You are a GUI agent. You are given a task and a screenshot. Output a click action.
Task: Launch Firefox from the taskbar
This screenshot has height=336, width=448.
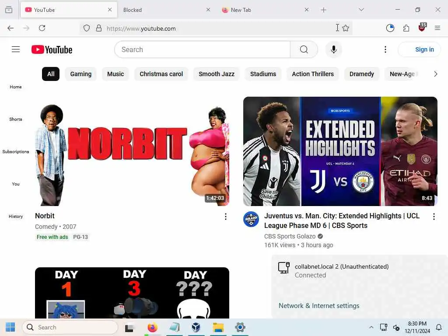coord(153,327)
